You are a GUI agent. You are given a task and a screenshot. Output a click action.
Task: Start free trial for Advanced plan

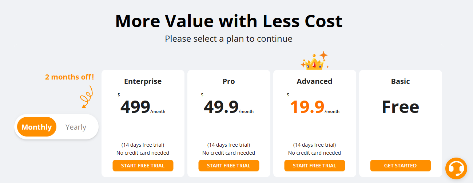[315, 166]
